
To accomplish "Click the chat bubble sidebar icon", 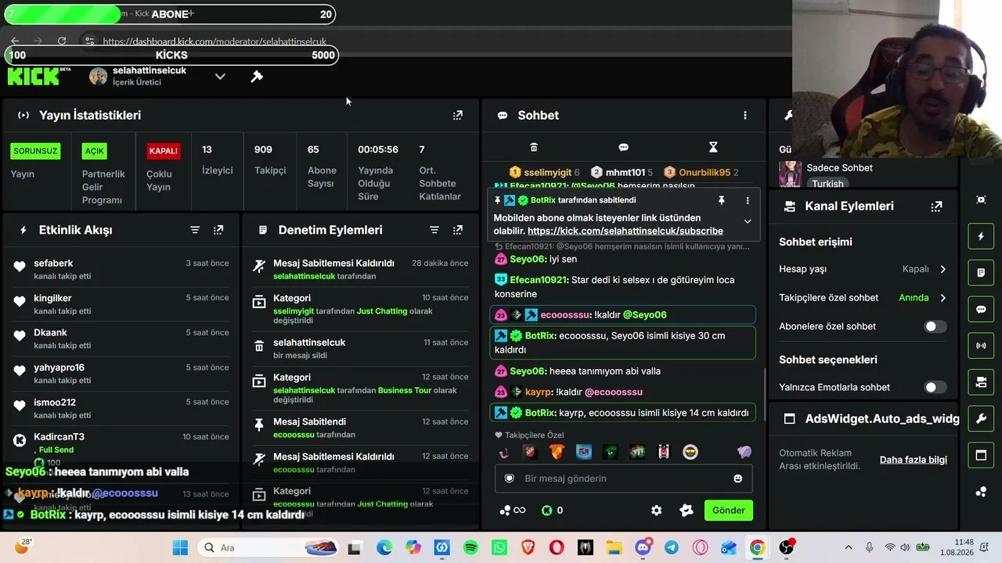I will coord(981,309).
